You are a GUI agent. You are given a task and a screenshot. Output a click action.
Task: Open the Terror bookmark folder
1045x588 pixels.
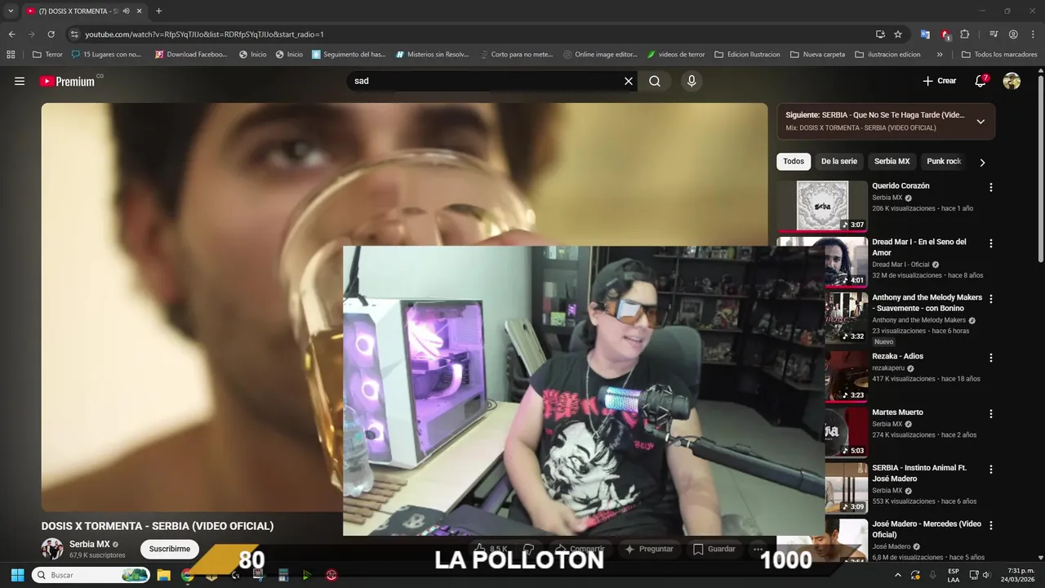(x=47, y=55)
